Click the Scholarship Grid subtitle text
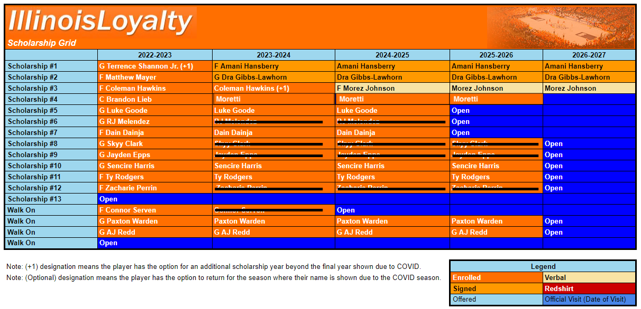 [42, 43]
